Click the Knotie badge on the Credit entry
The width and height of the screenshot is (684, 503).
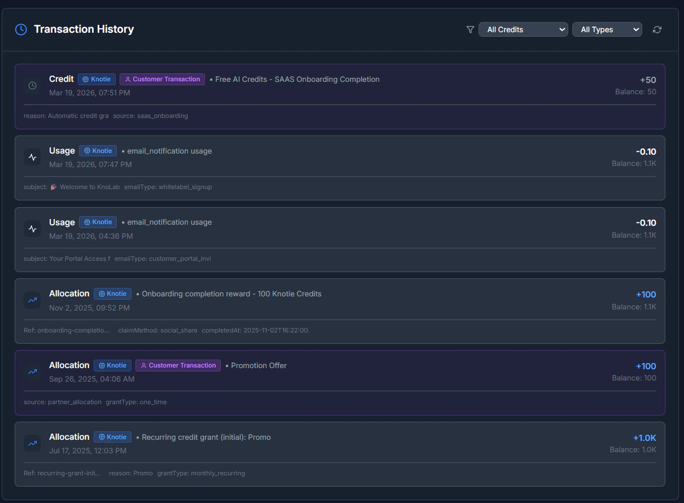[97, 79]
